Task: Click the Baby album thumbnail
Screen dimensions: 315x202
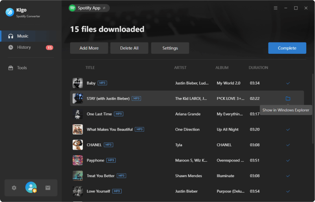Action: (x=78, y=83)
